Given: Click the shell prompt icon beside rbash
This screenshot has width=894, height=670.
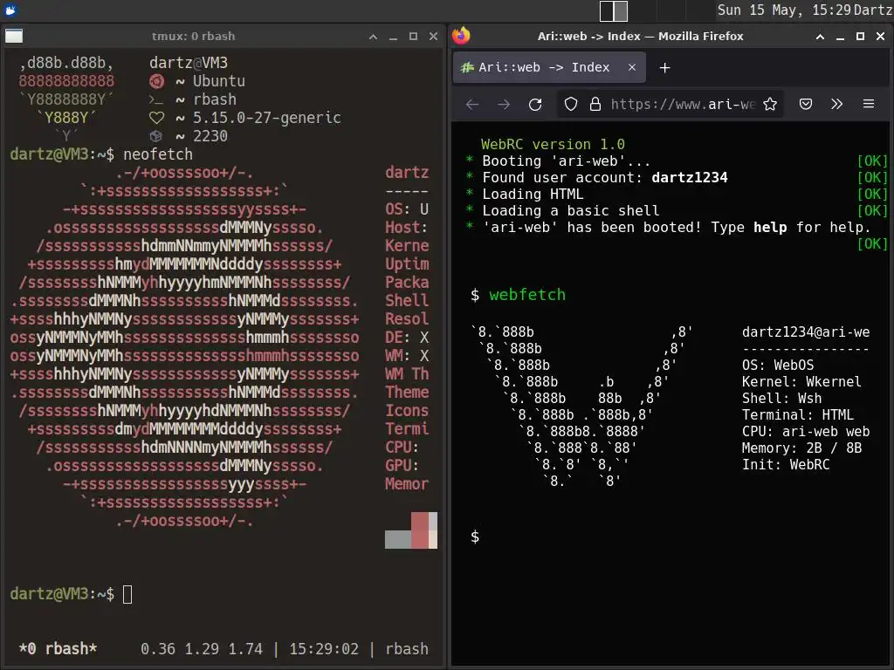Looking at the screenshot, I should pyautogui.click(x=156, y=99).
